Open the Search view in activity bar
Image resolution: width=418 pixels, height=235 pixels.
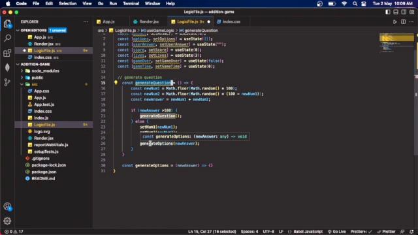pos(7,38)
